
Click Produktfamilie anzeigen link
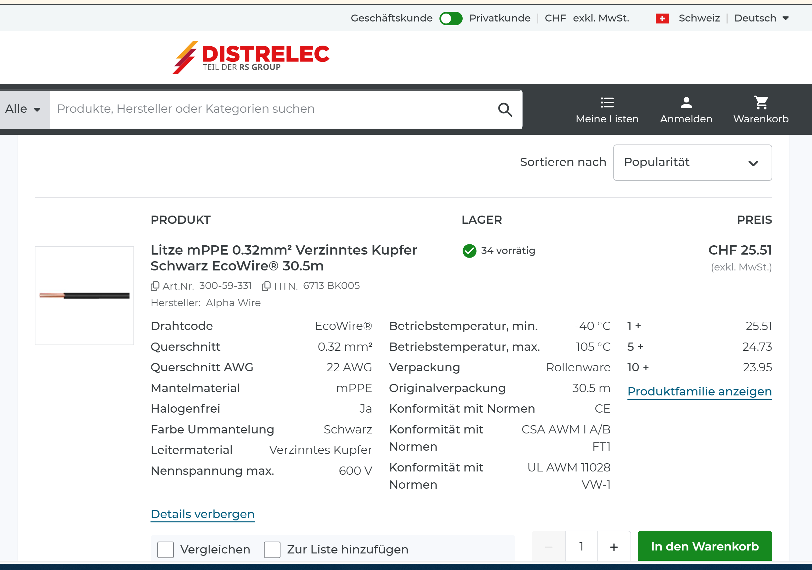coord(699,391)
